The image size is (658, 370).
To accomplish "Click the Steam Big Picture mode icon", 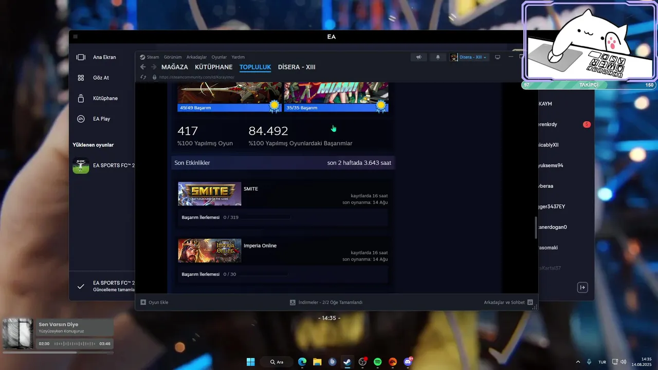I will [x=498, y=57].
